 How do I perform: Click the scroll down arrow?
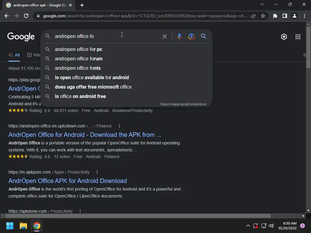click(x=308, y=211)
